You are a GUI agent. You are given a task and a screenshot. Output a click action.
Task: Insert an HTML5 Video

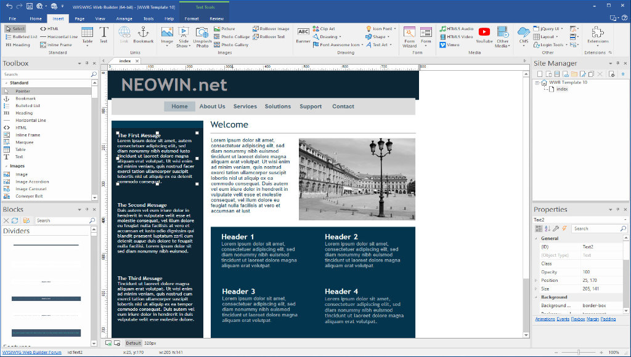click(x=457, y=36)
